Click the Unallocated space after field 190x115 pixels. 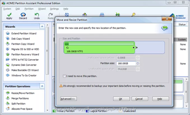click(126, 69)
